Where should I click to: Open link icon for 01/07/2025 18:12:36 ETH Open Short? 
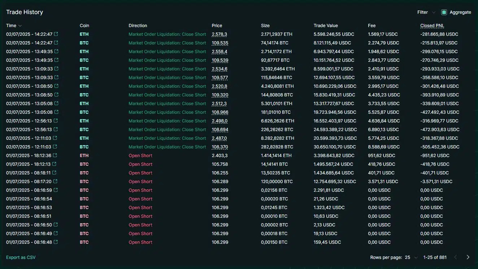pos(55,156)
